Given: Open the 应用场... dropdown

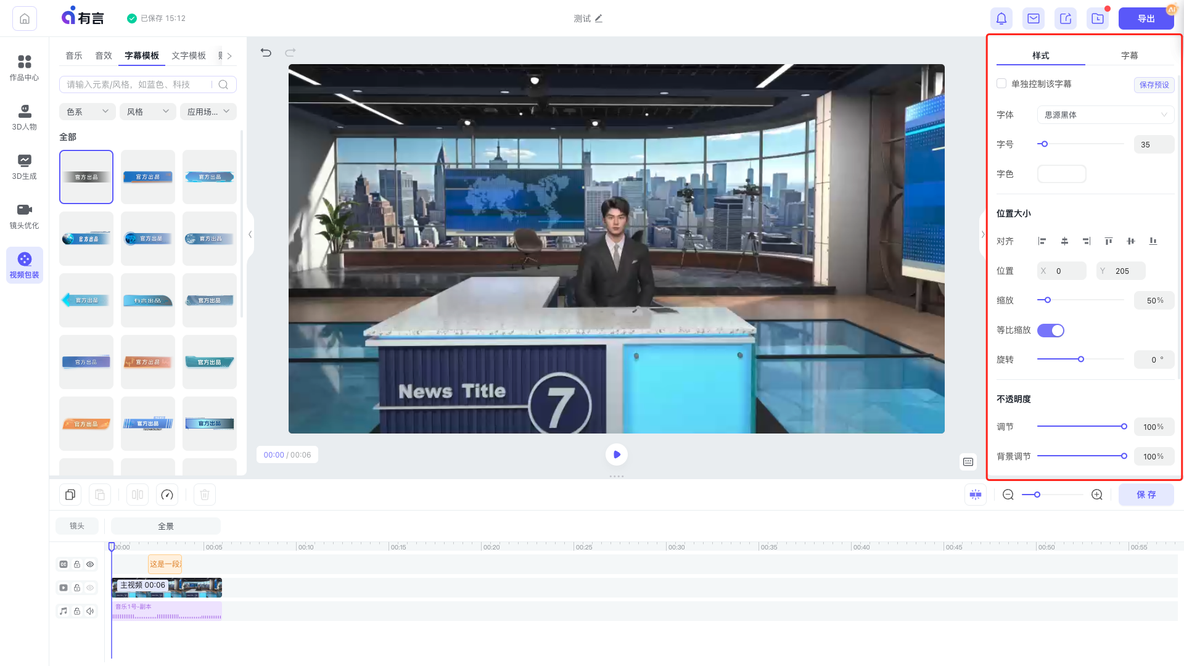Looking at the screenshot, I should tap(208, 112).
